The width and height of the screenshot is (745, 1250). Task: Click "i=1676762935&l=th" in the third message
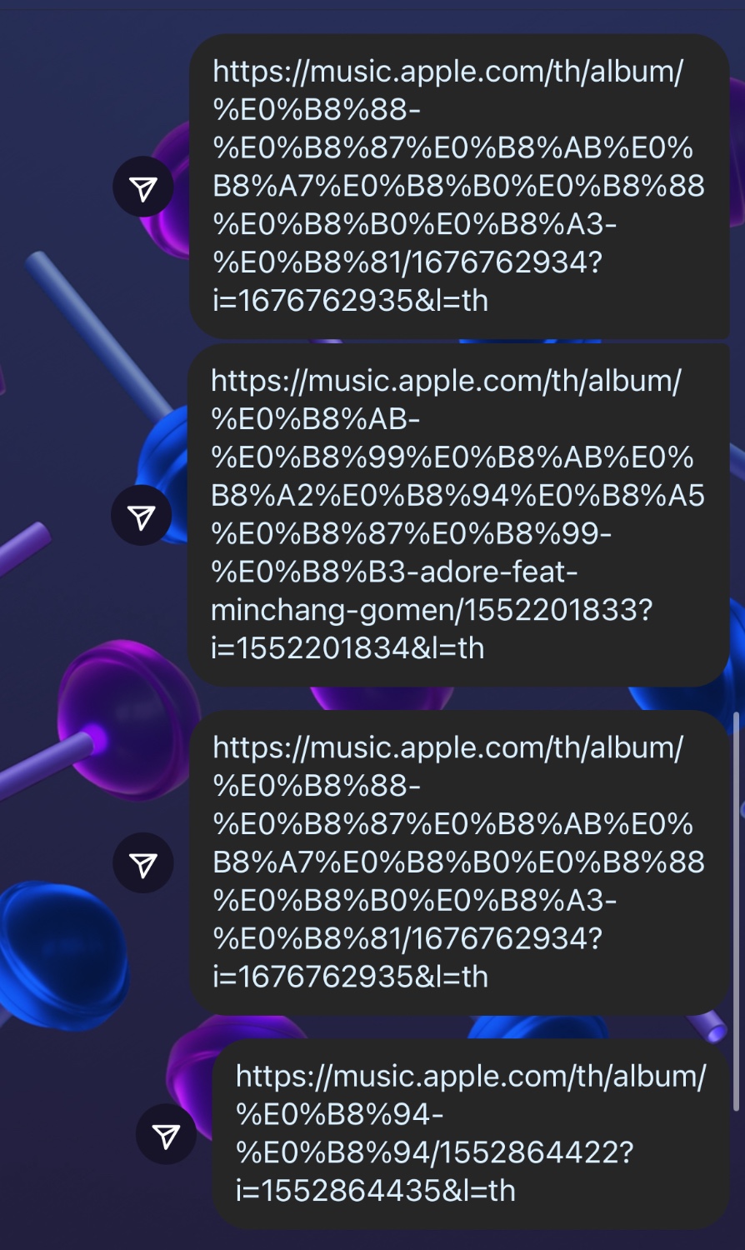click(351, 976)
